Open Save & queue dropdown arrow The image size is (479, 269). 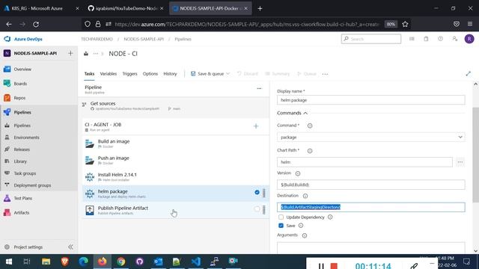pos(228,74)
